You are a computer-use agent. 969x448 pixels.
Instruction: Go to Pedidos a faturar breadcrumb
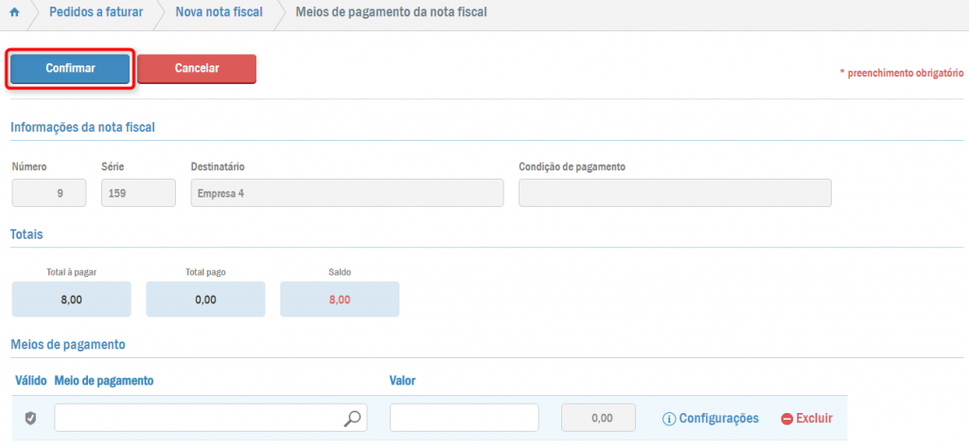click(96, 14)
